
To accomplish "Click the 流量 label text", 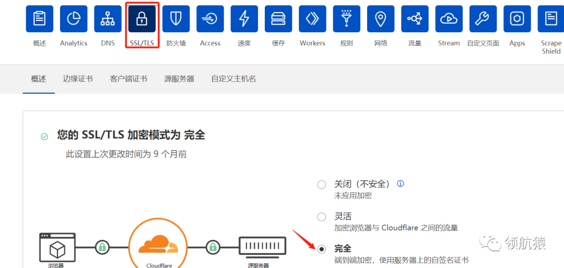I will point(415,43).
